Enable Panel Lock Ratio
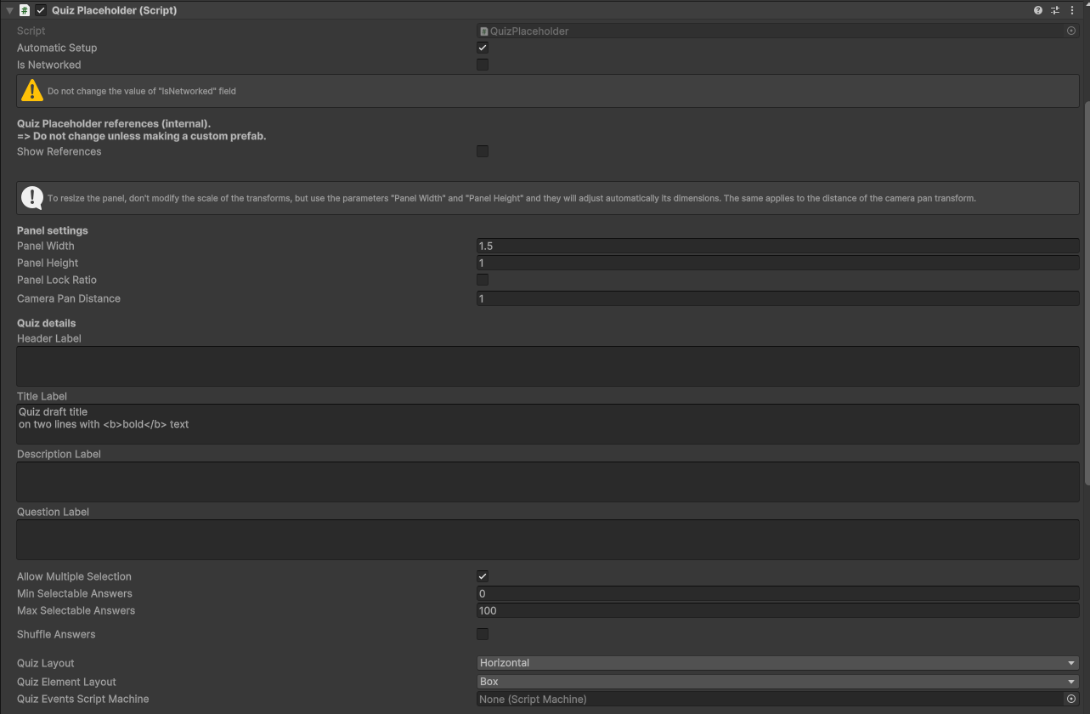 point(483,280)
